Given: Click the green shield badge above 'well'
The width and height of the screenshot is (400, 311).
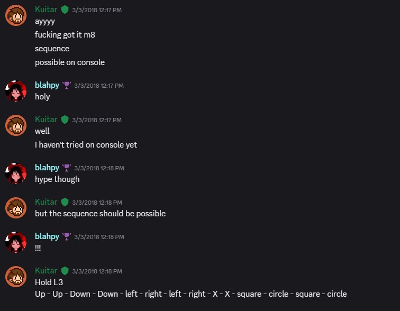Looking at the screenshot, I should pos(65,120).
